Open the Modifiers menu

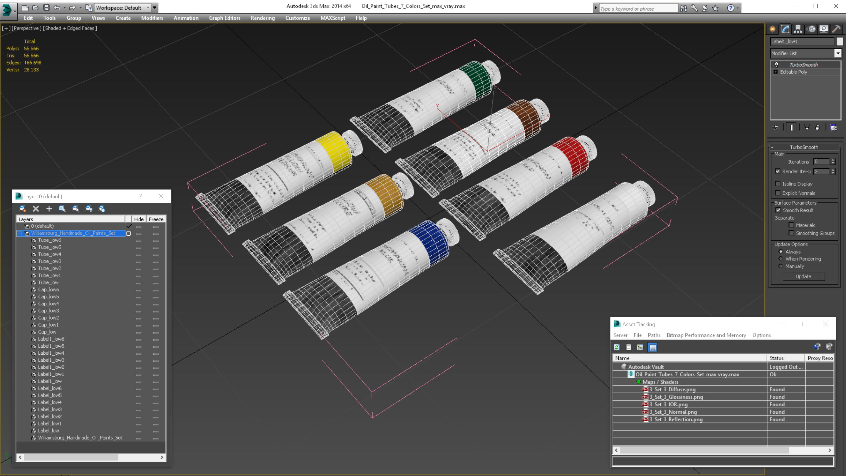point(152,18)
